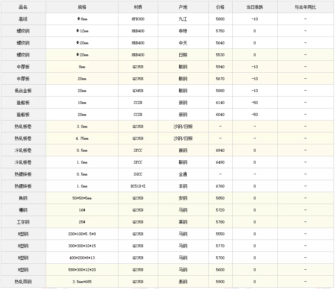Click price value 5750
The height and width of the screenshot is (289, 335).
[220, 31]
